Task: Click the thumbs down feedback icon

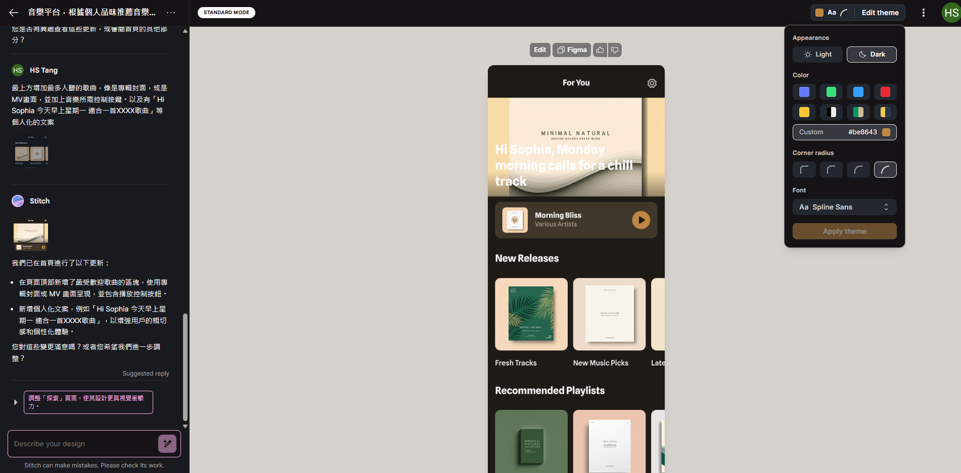Action: (x=615, y=50)
